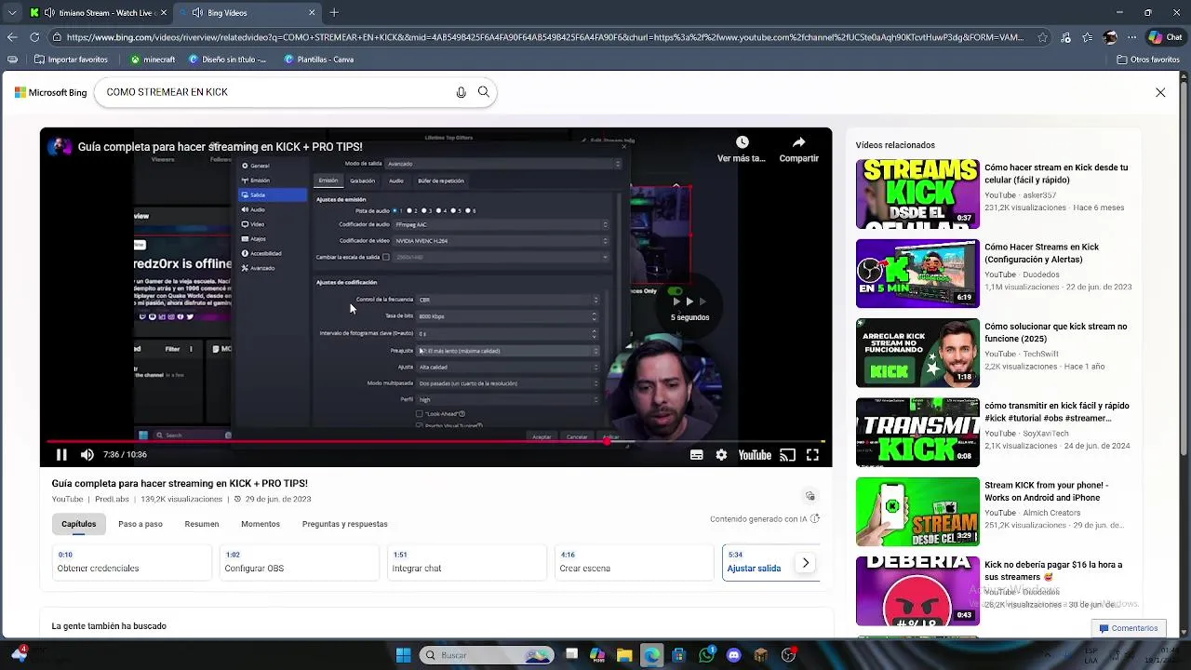Open the browser profile avatar
The width and height of the screenshot is (1191, 670).
[1110, 37]
